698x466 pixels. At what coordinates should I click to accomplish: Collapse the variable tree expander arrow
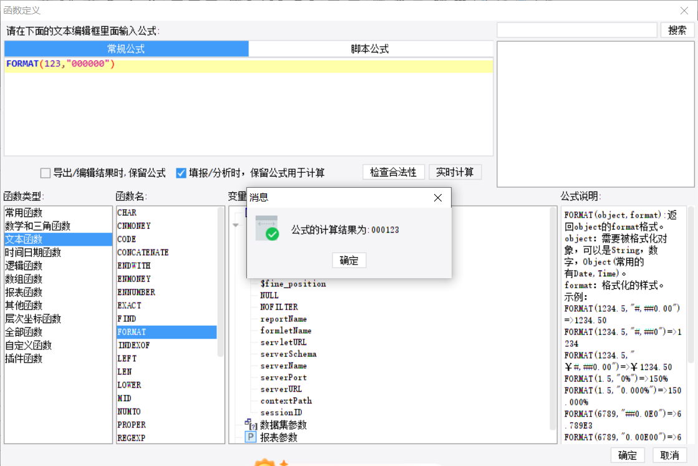236,225
